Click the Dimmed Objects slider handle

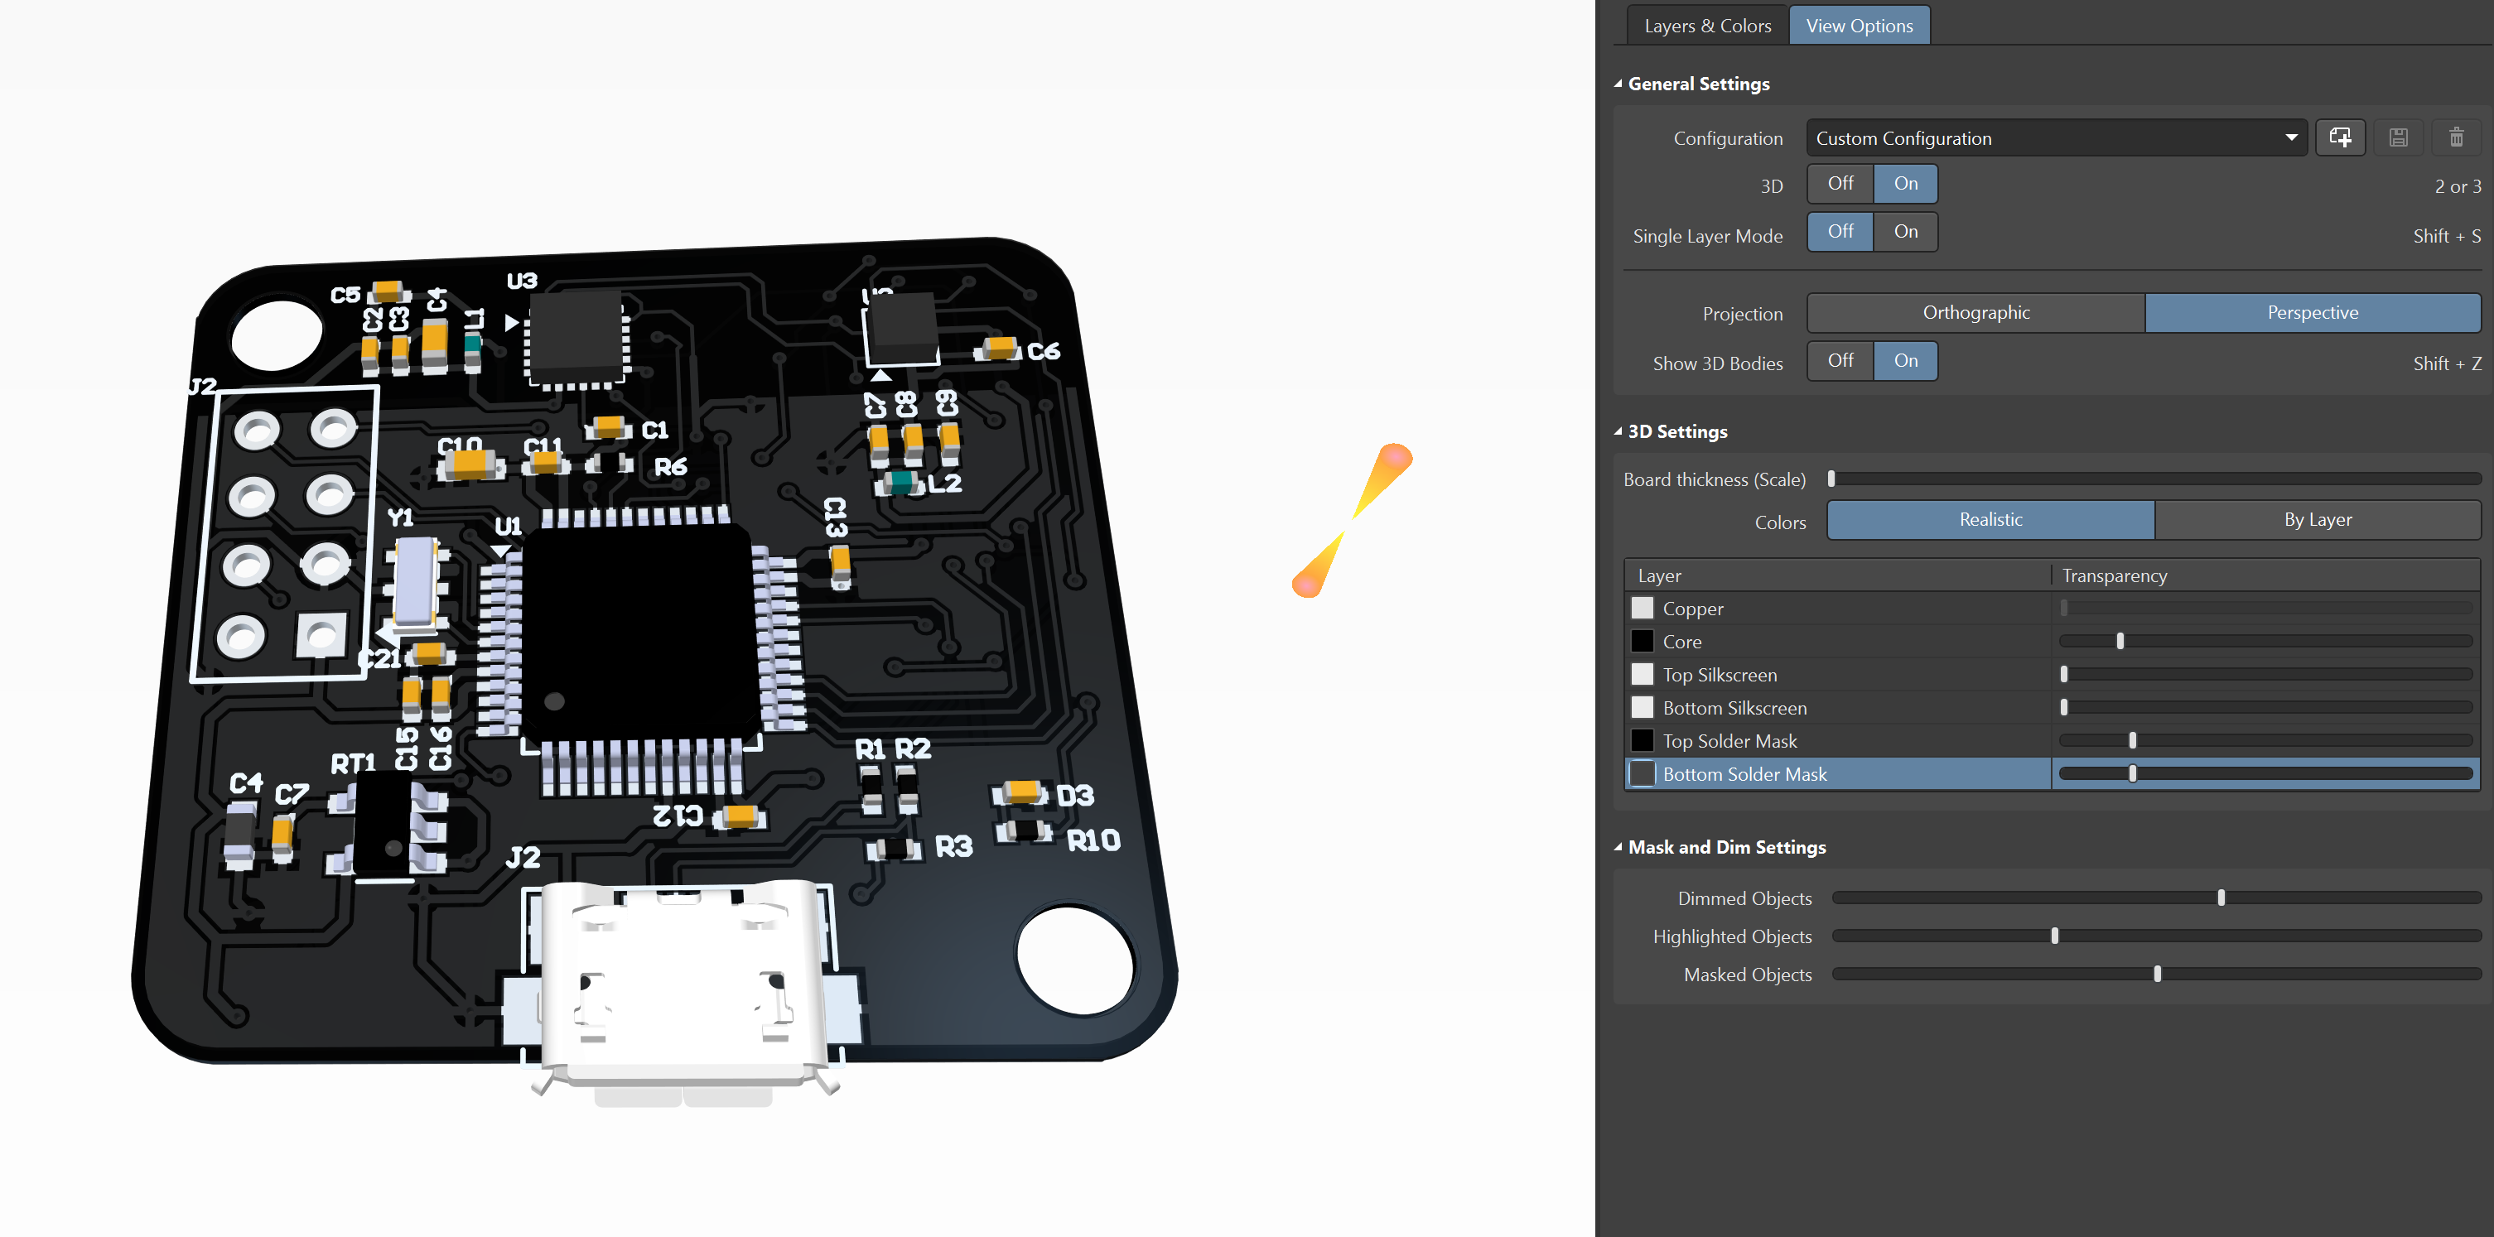(2221, 898)
